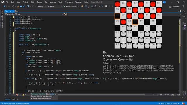
Task: Click the editor split handle above the scrollbar
Action: point(180,17)
